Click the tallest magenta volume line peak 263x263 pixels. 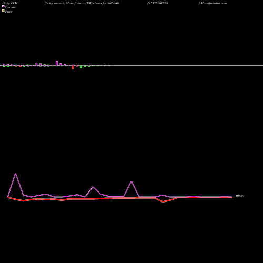[15, 174]
